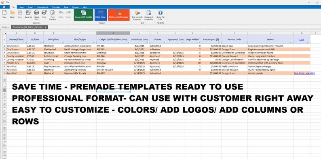Select the 'Scope Gap' reason code cell
Viewport: 321px width, 159px height.
pyautogui.click(x=234, y=46)
